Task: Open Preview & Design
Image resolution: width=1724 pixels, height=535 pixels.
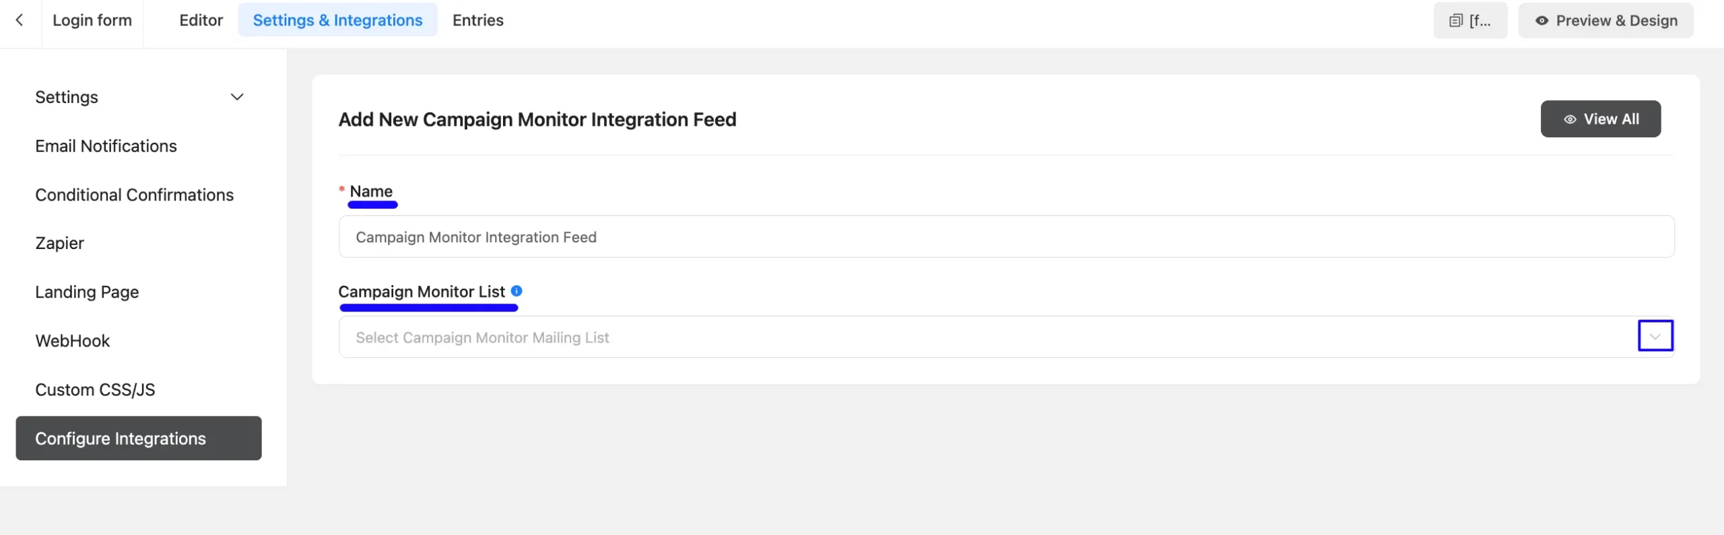Action: point(1605,21)
